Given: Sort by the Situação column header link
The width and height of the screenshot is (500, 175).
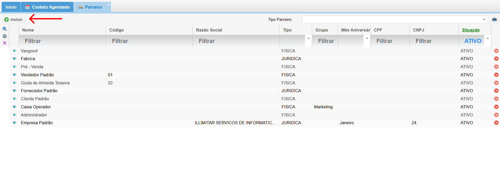Looking at the screenshot, I should pyautogui.click(x=471, y=30).
